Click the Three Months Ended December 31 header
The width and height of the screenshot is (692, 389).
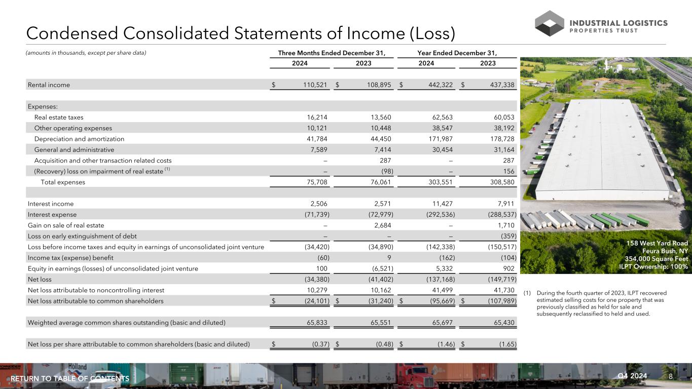[335, 53]
